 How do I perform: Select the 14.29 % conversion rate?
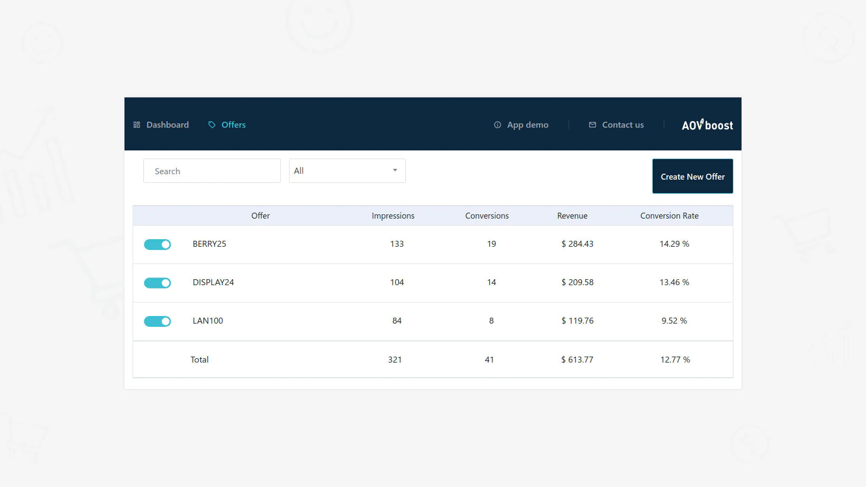(x=674, y=244)
